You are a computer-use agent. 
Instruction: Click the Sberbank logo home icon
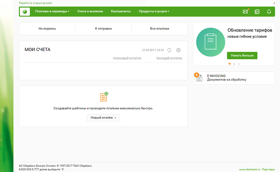pyautogui.click(x=25, y=12)
